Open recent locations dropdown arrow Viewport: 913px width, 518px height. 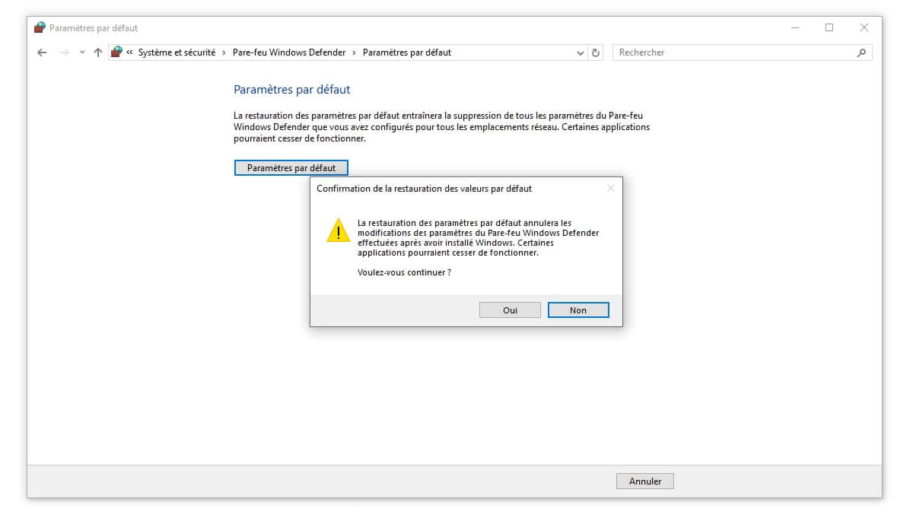(x=82, y=52)
